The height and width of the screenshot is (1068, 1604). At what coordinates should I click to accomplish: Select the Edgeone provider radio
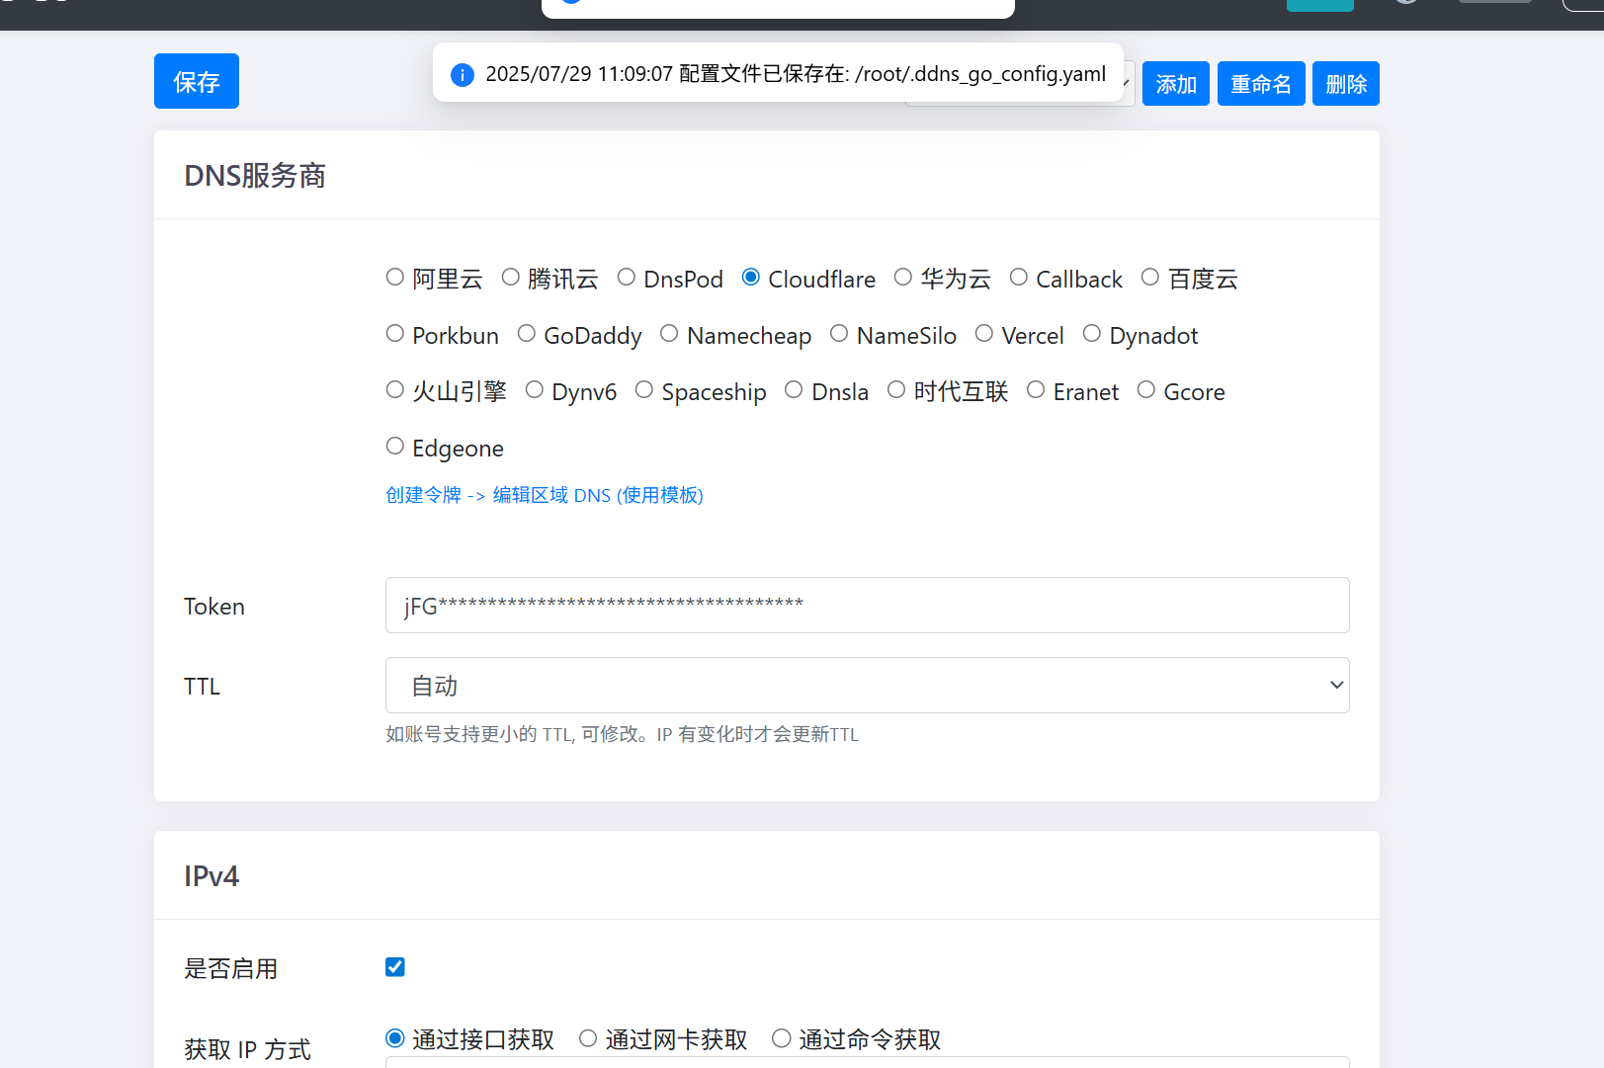tap(395, 447)
